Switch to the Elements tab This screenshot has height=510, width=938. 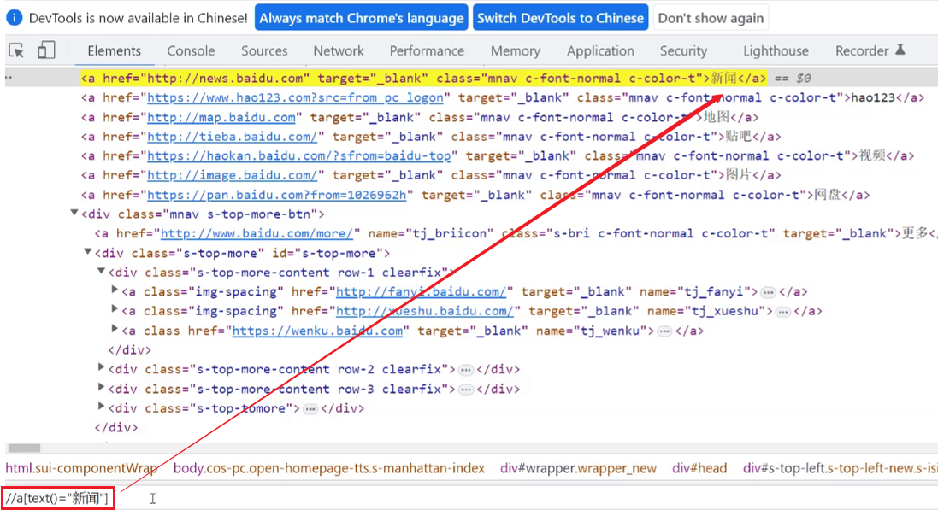115,50
